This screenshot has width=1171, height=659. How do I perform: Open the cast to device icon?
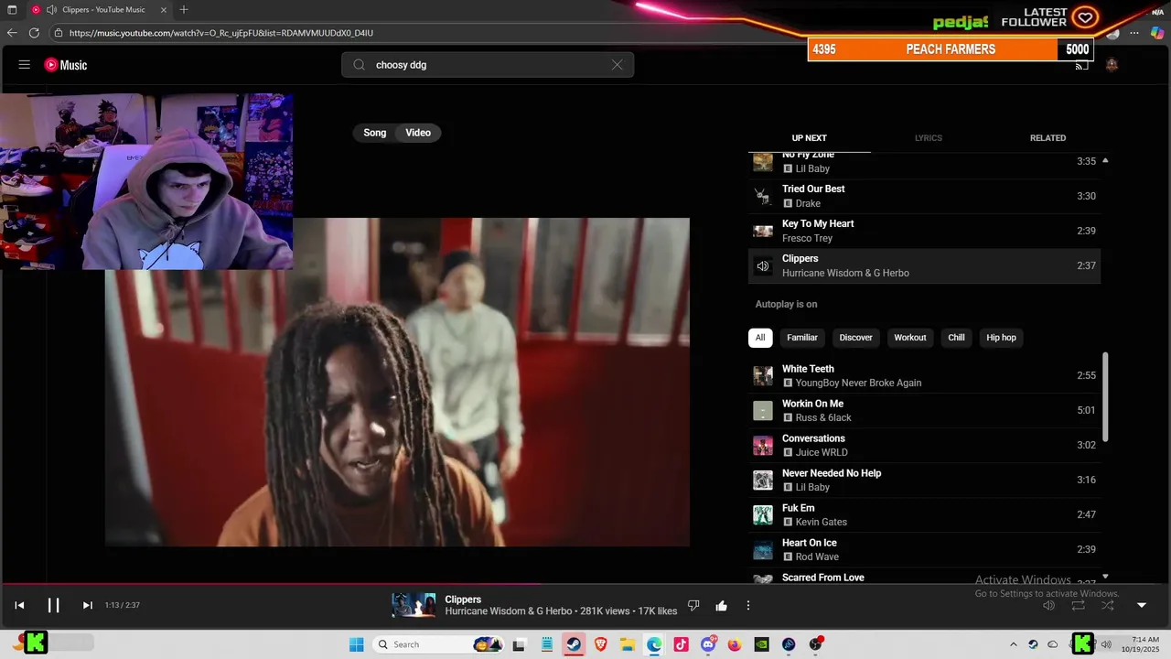coord(1081,65)
